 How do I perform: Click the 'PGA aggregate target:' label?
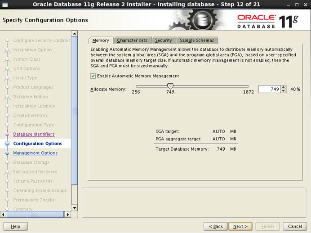coord(178,139)
